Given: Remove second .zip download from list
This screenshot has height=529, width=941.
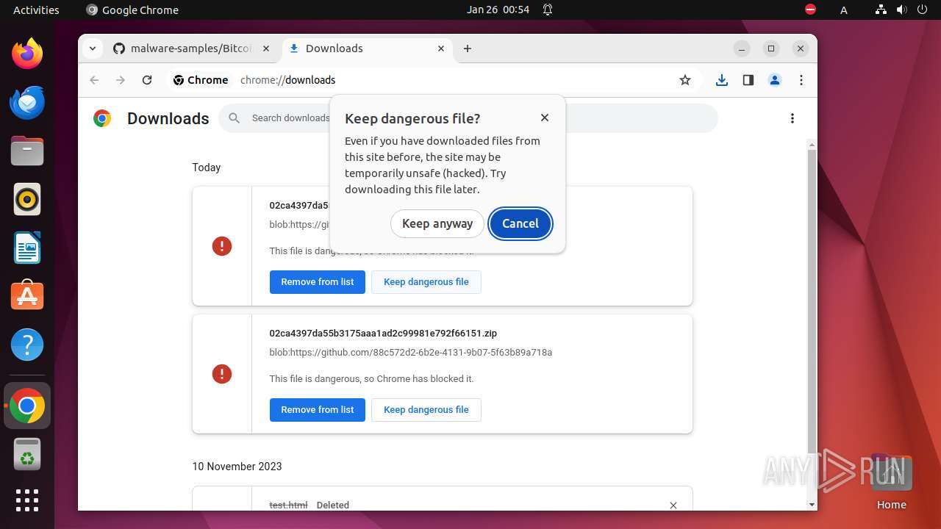Looking at the screenshot, I should pyautogui.click(x=318, y=410).
